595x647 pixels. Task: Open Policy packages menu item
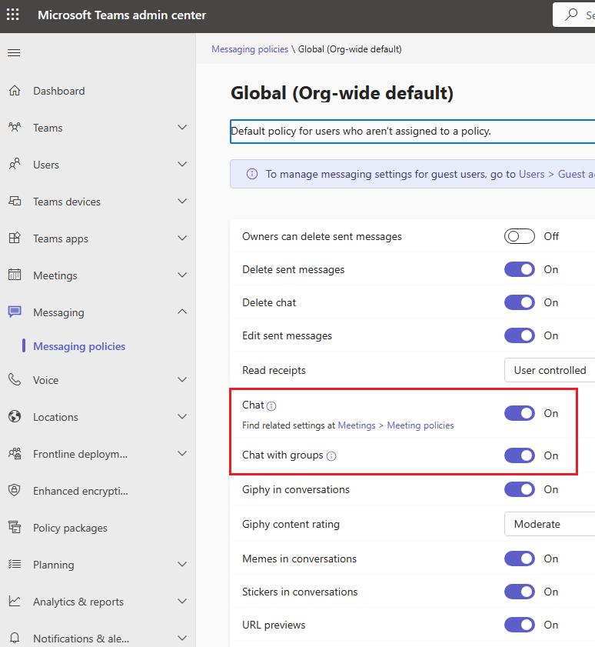[x=70, y=528]
